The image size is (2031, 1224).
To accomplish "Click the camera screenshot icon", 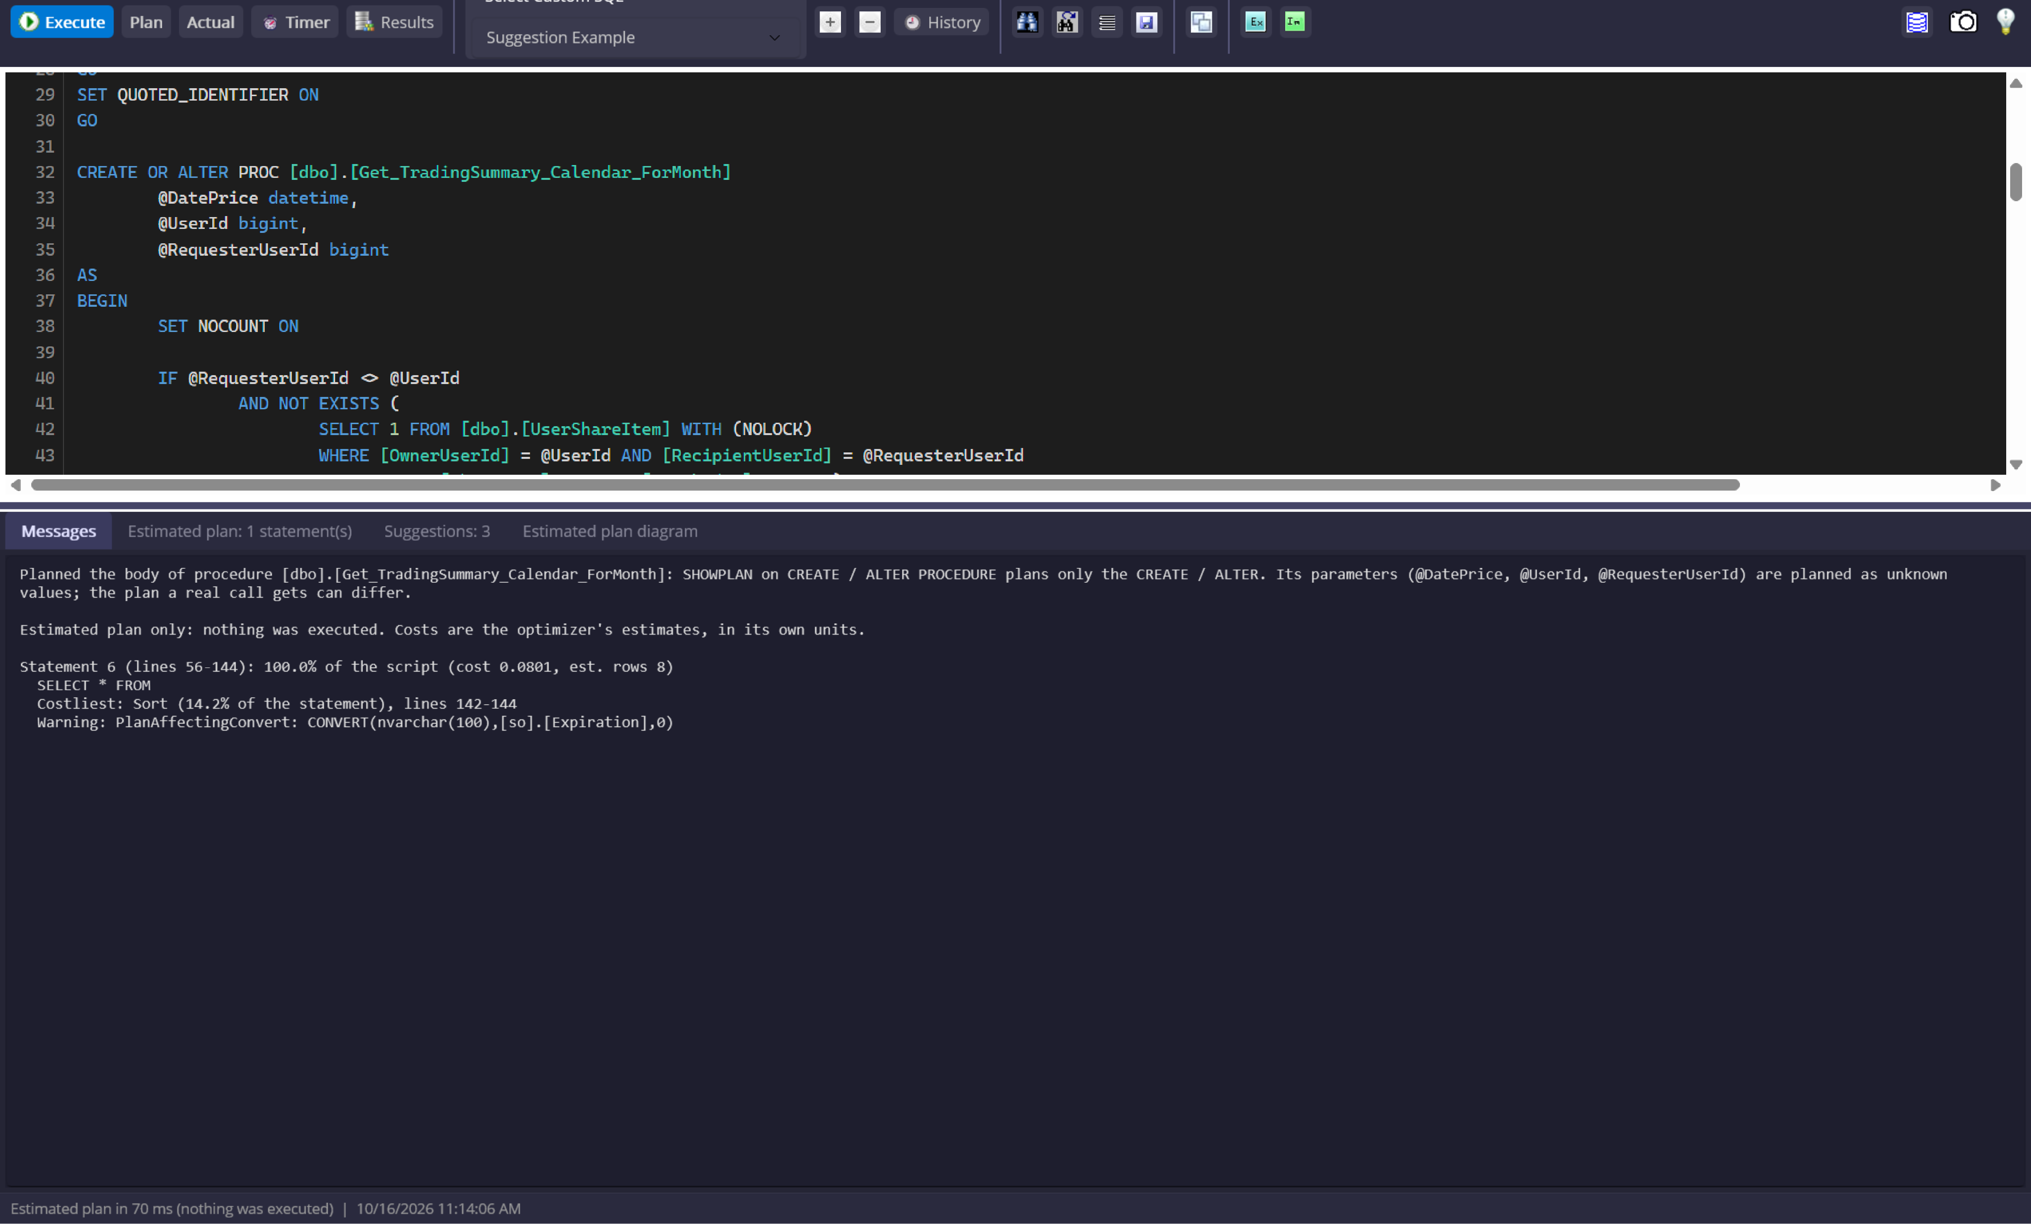I will click(1964, 22).
